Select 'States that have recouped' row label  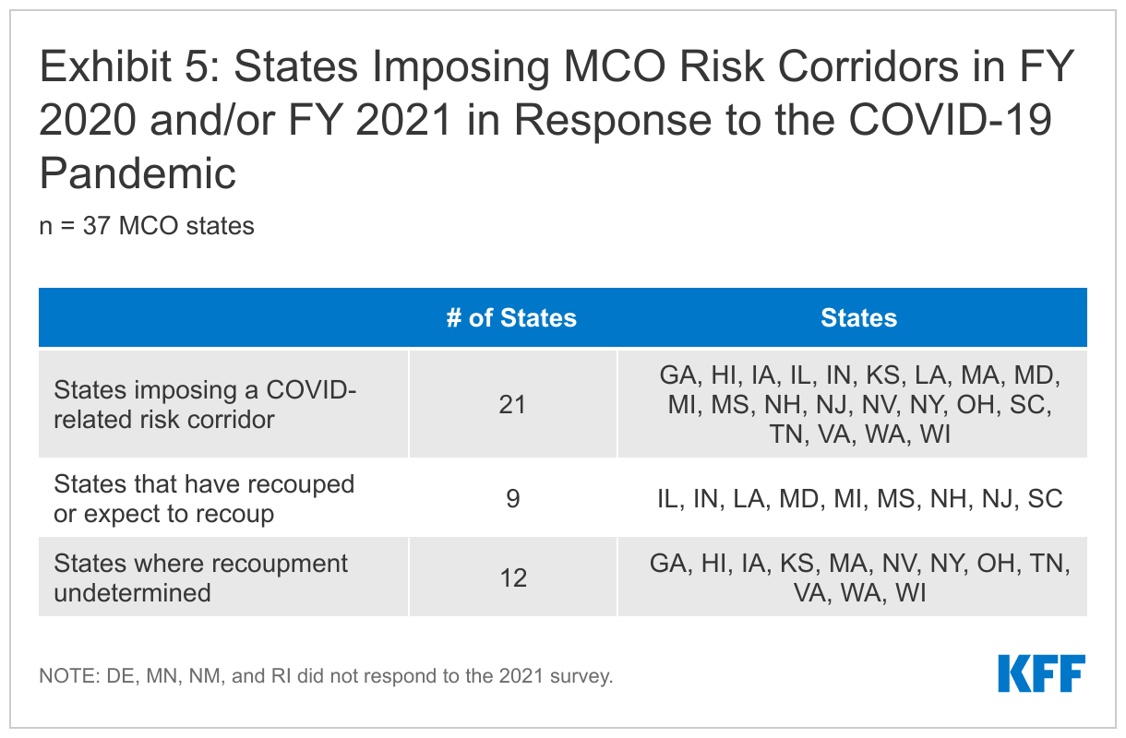coord(204,498)
